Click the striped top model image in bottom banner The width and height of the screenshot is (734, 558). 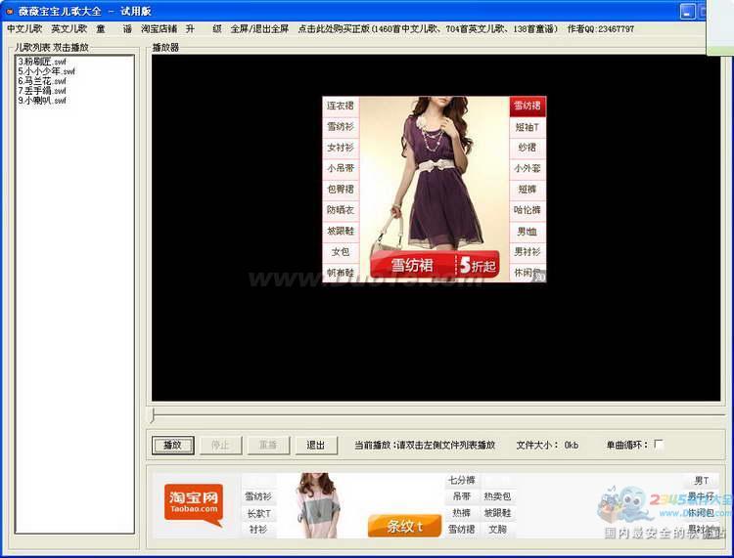coord(319,505)
